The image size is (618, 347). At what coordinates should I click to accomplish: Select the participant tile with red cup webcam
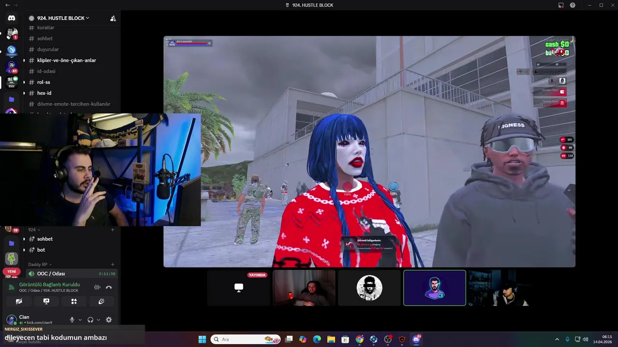304,288
